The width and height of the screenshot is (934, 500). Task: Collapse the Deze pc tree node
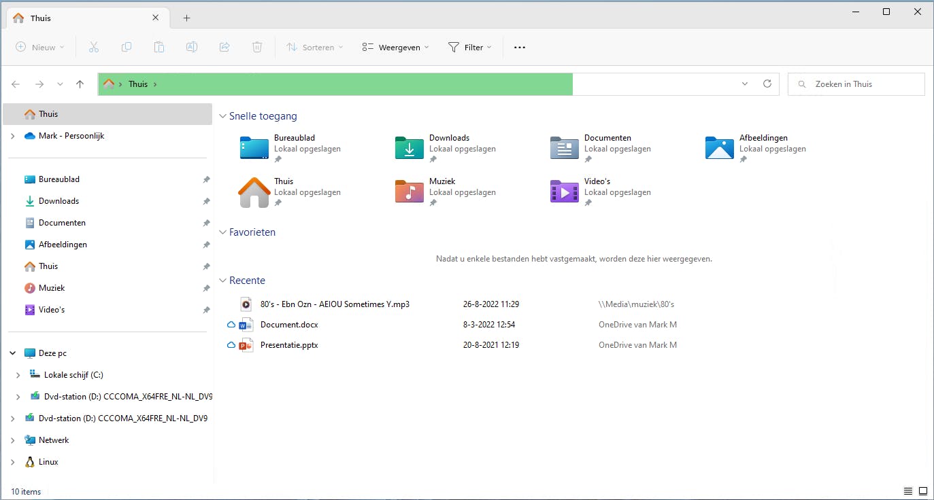click(12, 353)
